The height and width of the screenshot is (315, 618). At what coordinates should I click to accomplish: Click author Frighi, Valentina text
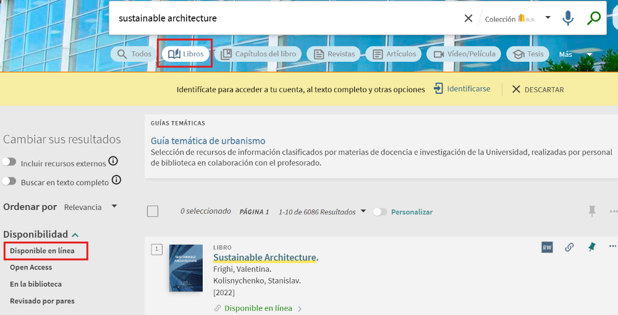[x=242, y=269]
